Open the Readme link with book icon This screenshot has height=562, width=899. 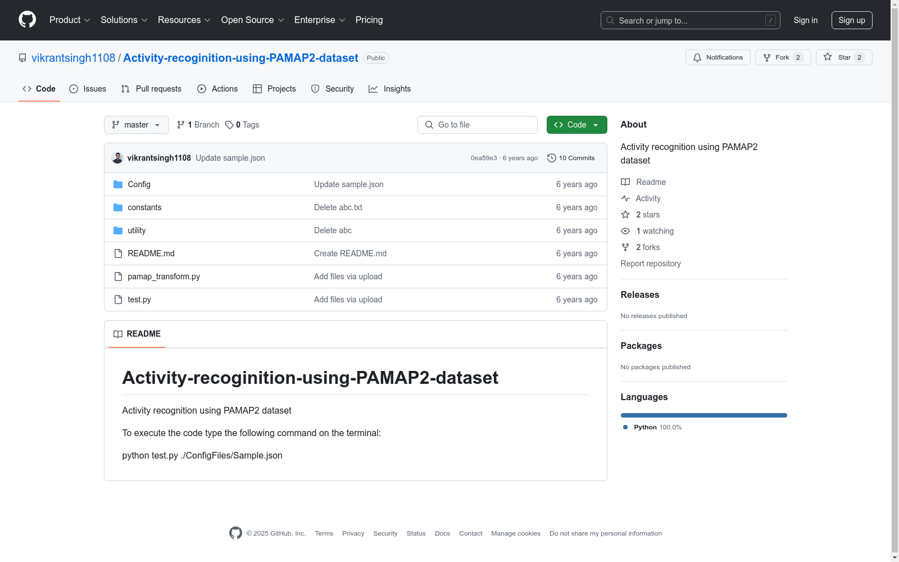(x=650, y=182)
